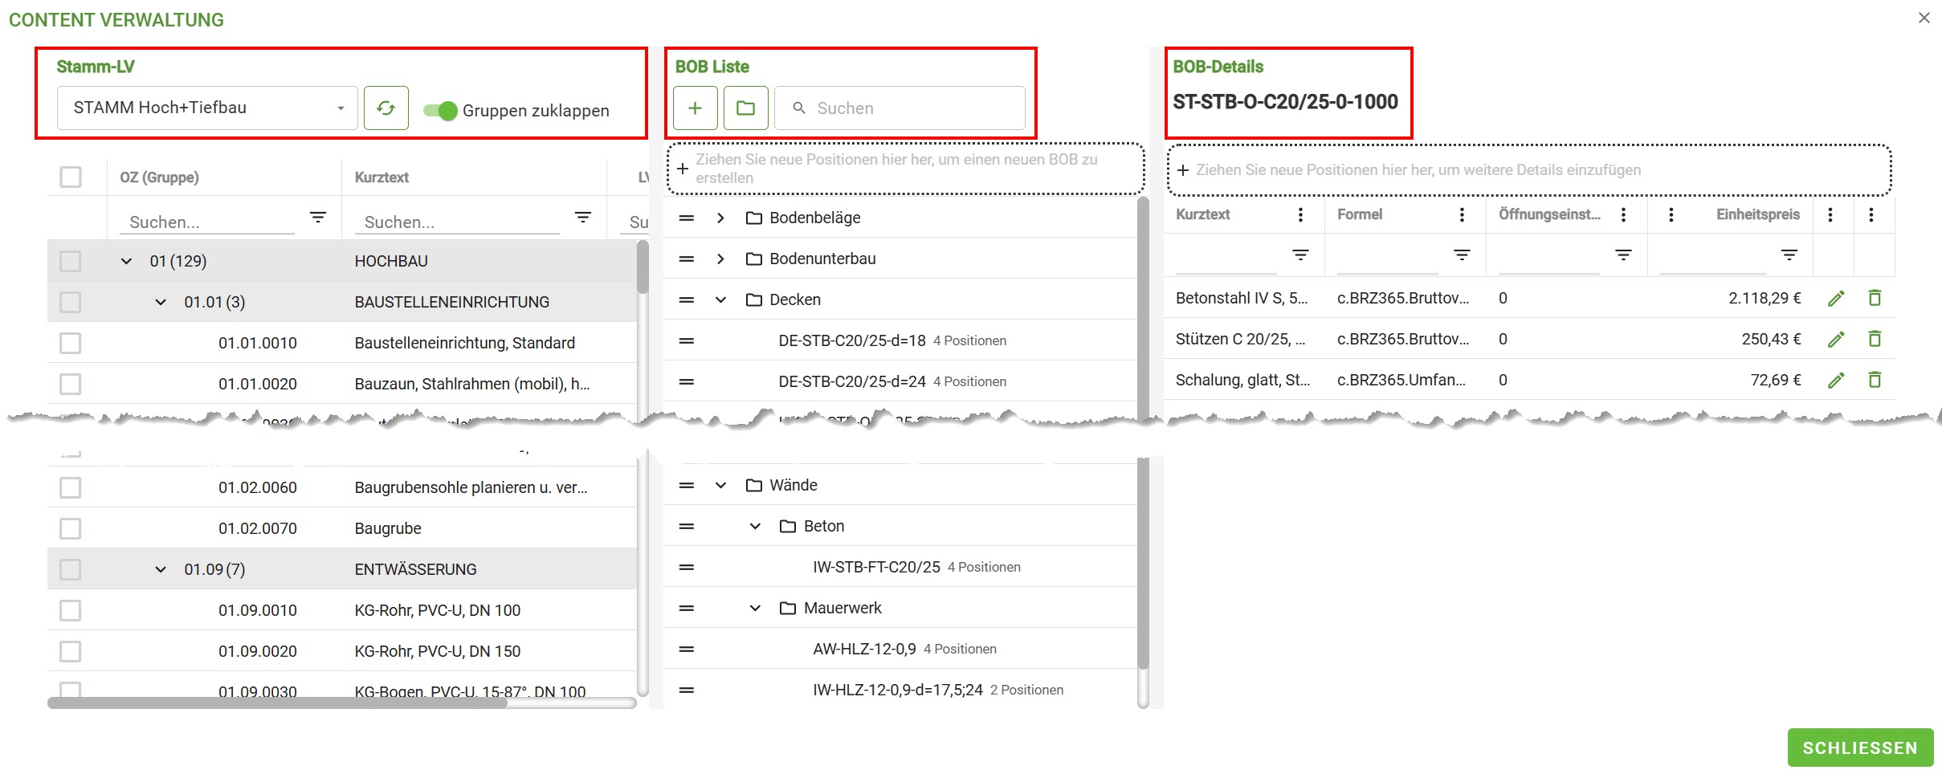Click the SCHLIESSEN button
Image resolution: width=1942 pixels, height=774 pixels.
(x=1859, y=748)
